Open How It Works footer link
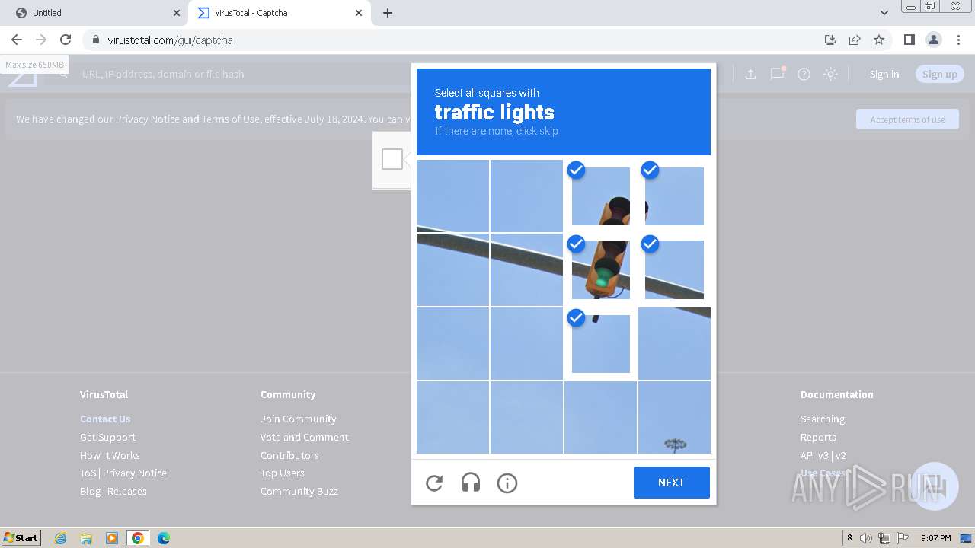This screenshot has height=548, width=975. click(110, 455)
